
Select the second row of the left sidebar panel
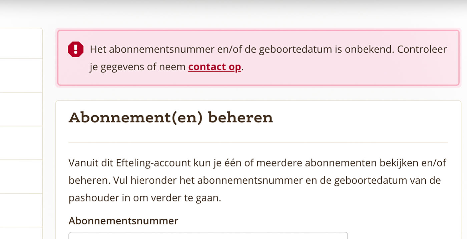click(x=21, y=76)
